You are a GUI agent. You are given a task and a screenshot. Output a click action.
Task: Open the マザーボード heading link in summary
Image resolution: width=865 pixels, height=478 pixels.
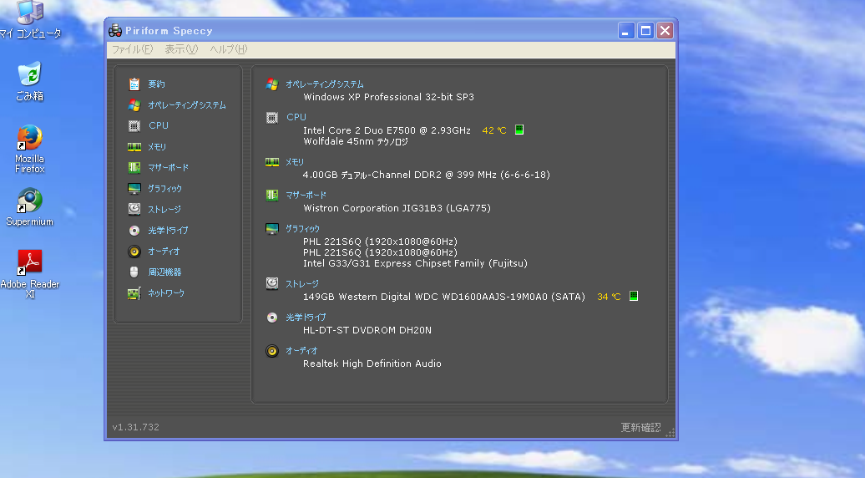(306, 195)
